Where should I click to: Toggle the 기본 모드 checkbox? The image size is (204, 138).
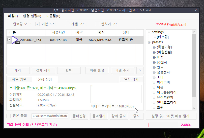click(x=38, y=24)
